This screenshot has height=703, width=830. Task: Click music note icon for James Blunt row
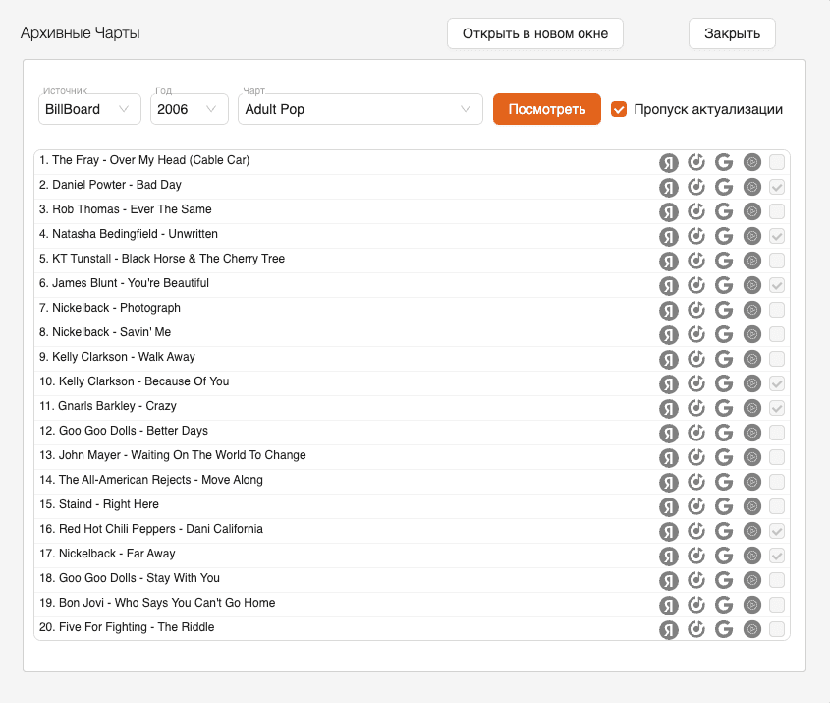[x=696, y=285]
